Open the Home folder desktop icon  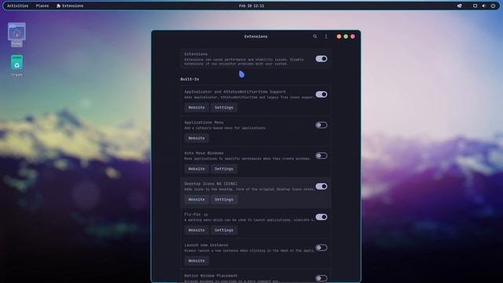point(17,35)
